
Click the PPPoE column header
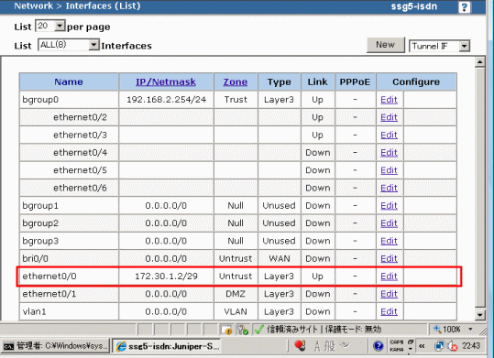355,81
